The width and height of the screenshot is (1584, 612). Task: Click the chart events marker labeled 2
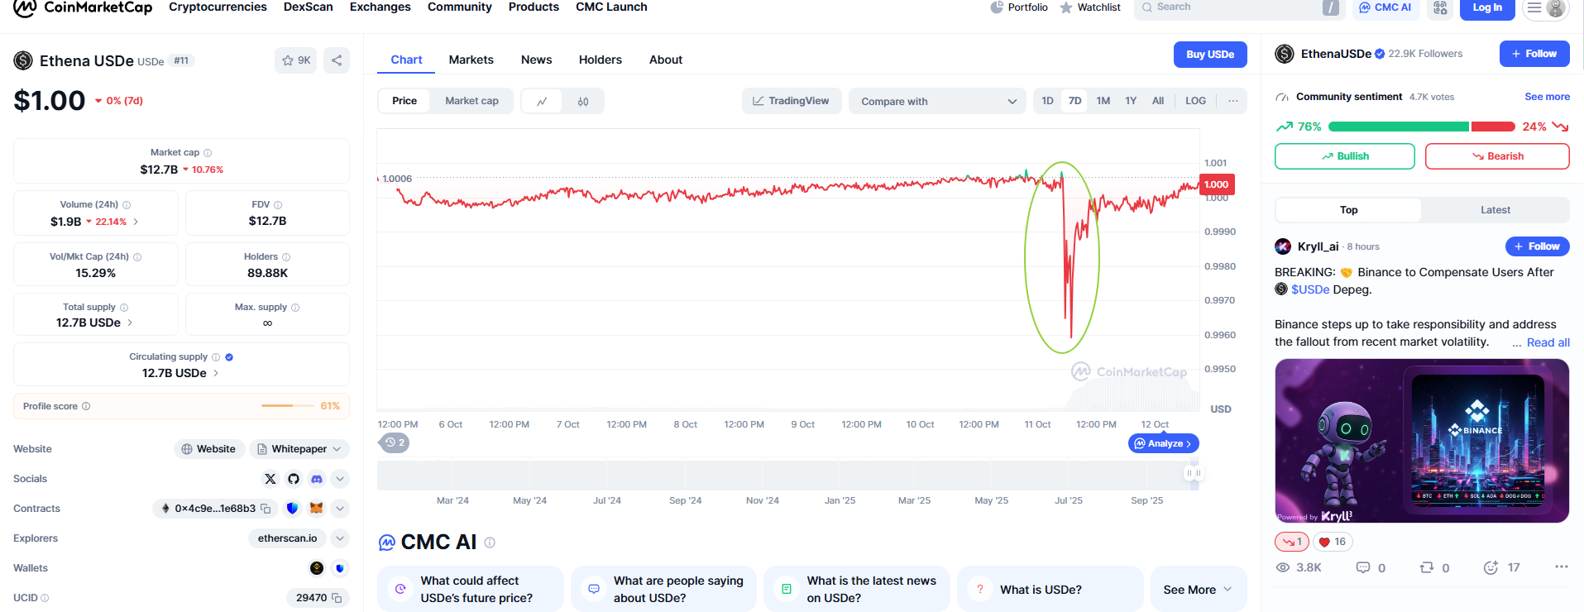395,442
